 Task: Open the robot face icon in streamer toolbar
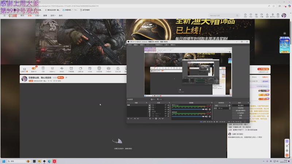[99, 69]
